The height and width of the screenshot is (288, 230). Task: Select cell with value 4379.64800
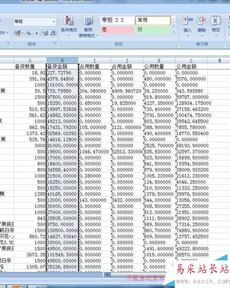pyautogui.click(x=62, y=79)
